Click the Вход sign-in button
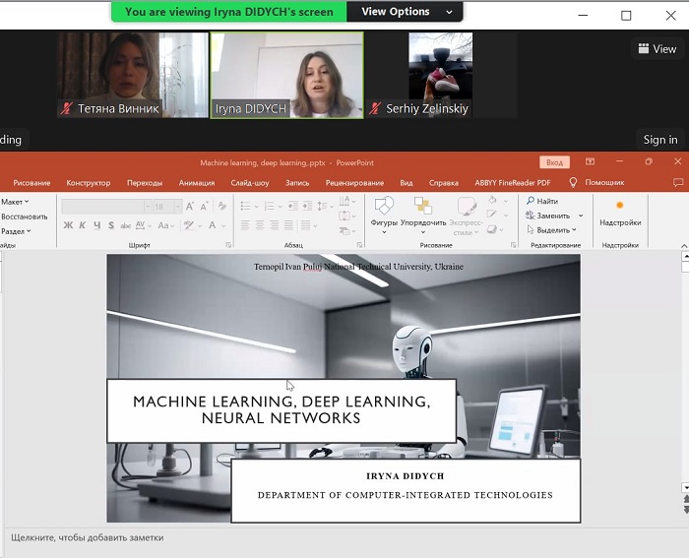Viewport: 689px width, 558px height. pos(554,162)
